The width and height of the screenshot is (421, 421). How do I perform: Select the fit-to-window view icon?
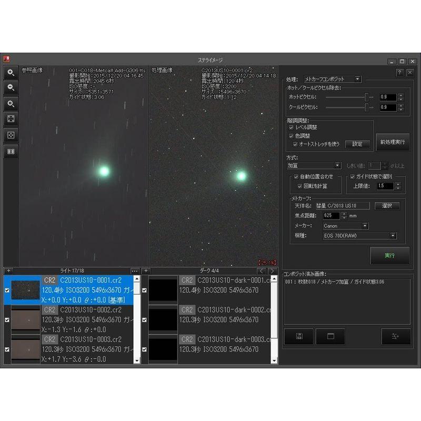(11, 119)
